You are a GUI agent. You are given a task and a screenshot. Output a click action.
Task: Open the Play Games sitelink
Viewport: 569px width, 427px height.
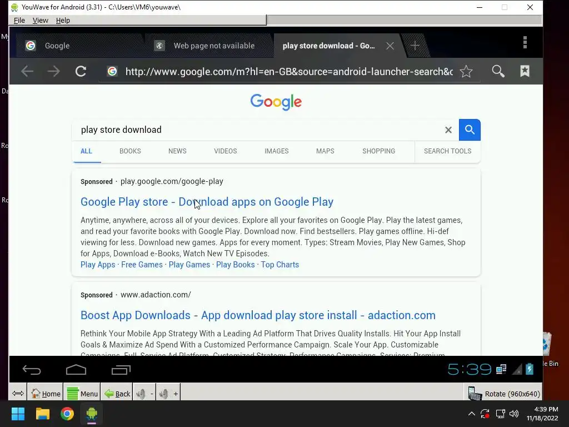[x=189, y=265]
